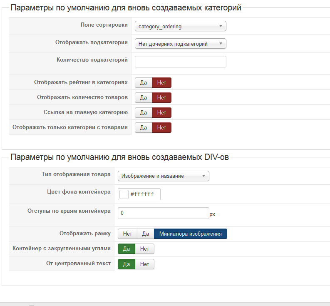Choose 'Миниатюра изображения' frame option
Screen dimensions: 330x306
pos(191,234)
